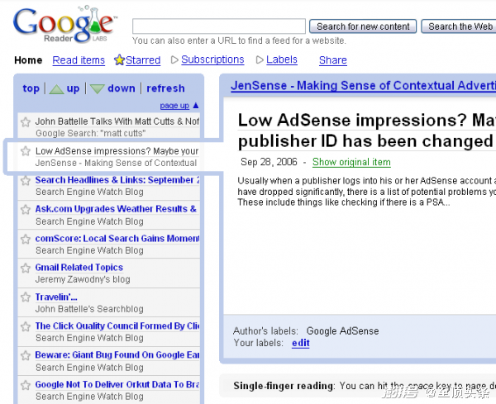The image size is (496, 404).
Task: Open the Subscriptions link
Action: tap(212, 59)
